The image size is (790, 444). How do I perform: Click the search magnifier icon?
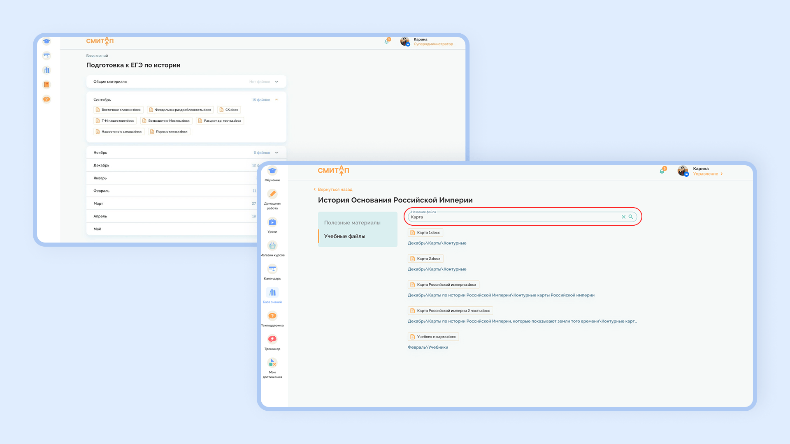[631, 217]
